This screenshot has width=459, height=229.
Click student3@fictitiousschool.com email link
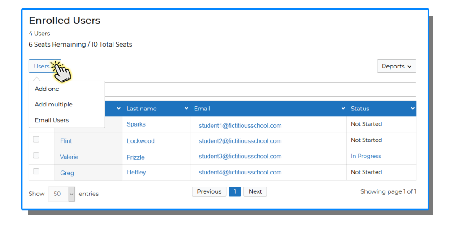point(240,156)
